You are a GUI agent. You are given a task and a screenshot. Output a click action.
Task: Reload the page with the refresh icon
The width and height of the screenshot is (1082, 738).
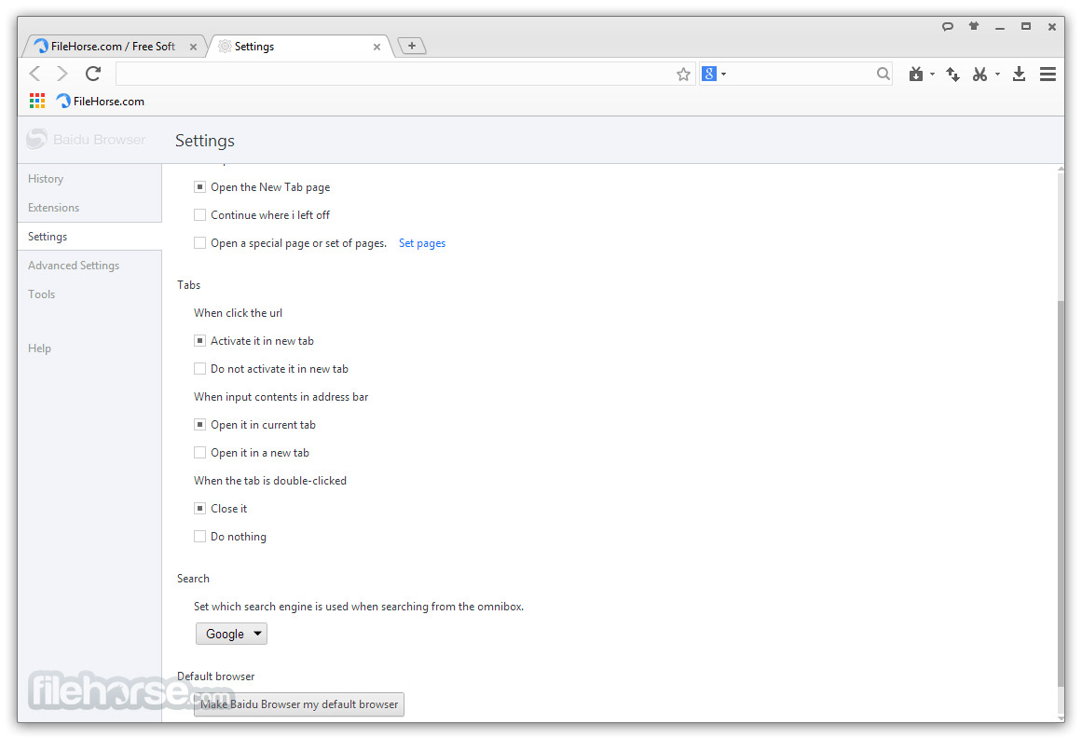93,73
